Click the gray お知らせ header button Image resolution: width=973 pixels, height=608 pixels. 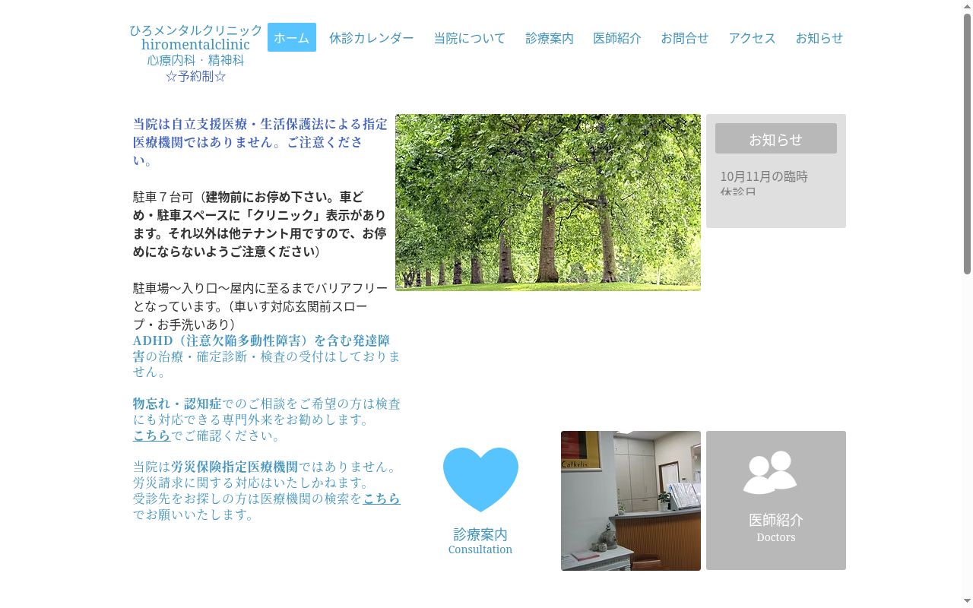tap(776, 138)
